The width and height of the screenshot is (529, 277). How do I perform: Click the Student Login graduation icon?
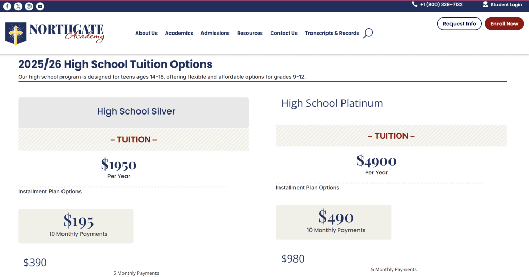pyautogui.click(x=485, y=4)
